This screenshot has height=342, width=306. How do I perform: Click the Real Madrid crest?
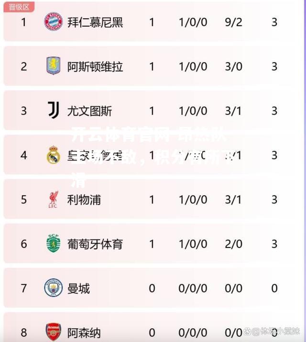coord(54,155)
